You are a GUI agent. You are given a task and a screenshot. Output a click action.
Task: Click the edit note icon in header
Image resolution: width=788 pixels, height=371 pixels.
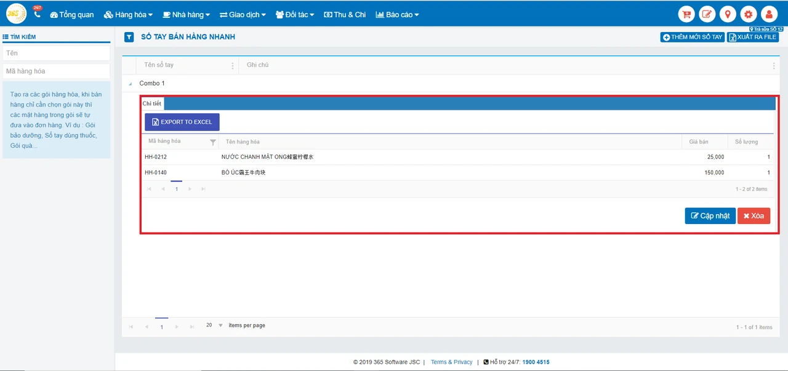point(707,14)
